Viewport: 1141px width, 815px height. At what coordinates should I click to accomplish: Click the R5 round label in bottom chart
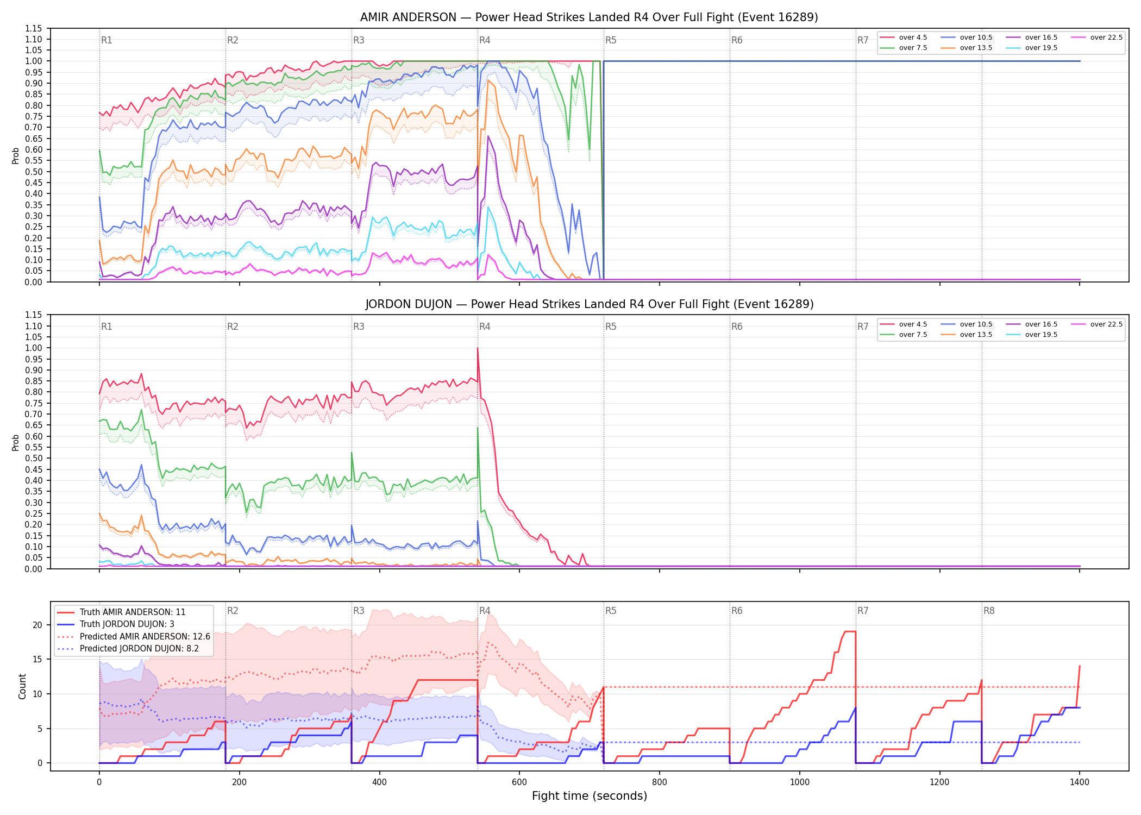611,611
